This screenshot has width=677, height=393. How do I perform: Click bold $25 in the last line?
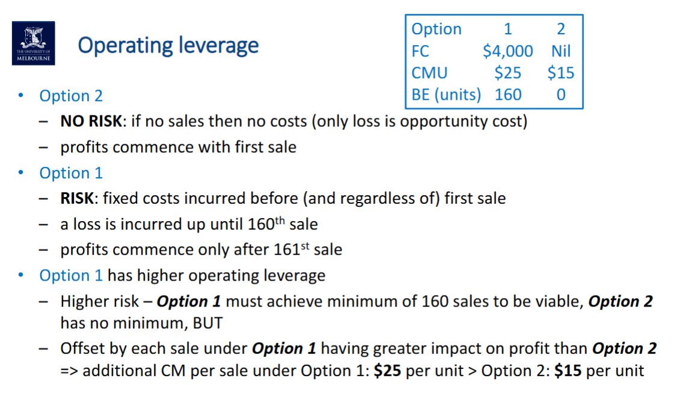coord(387,371)
